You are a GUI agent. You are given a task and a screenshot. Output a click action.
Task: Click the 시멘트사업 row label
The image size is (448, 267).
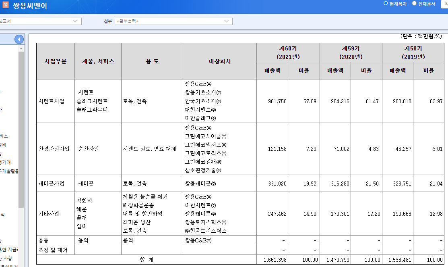tap(52, 101)
